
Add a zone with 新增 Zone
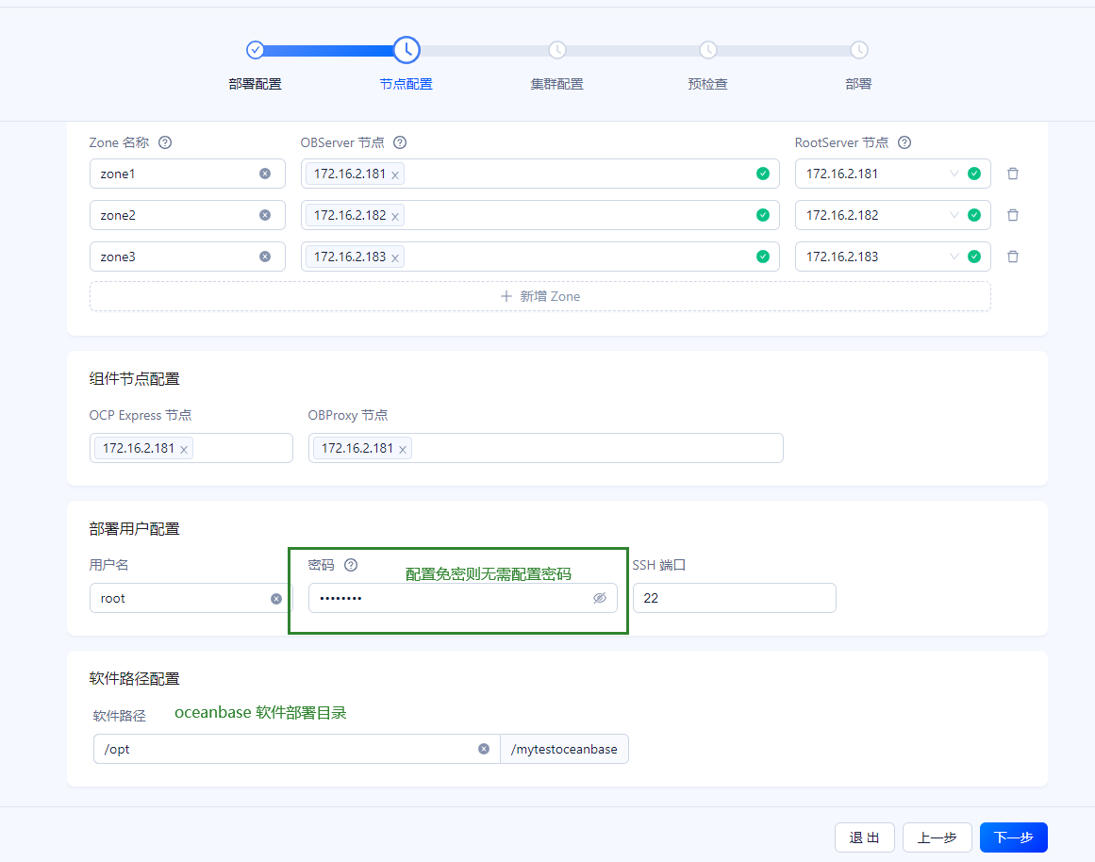tap(539, 296)
